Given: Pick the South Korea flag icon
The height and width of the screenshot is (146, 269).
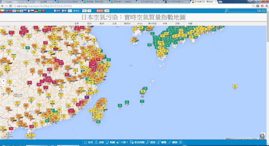Looking at the screenshot, I should (21, 11).
